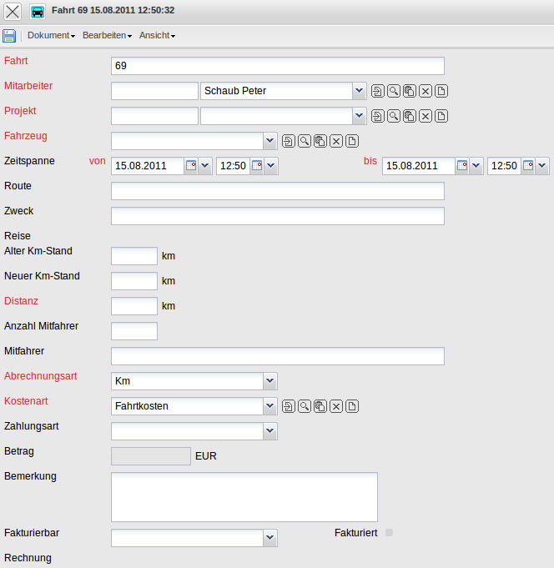Close the Fahrt 69 form
This screenshot has height=568, width=554.
(x=13, y=12)
